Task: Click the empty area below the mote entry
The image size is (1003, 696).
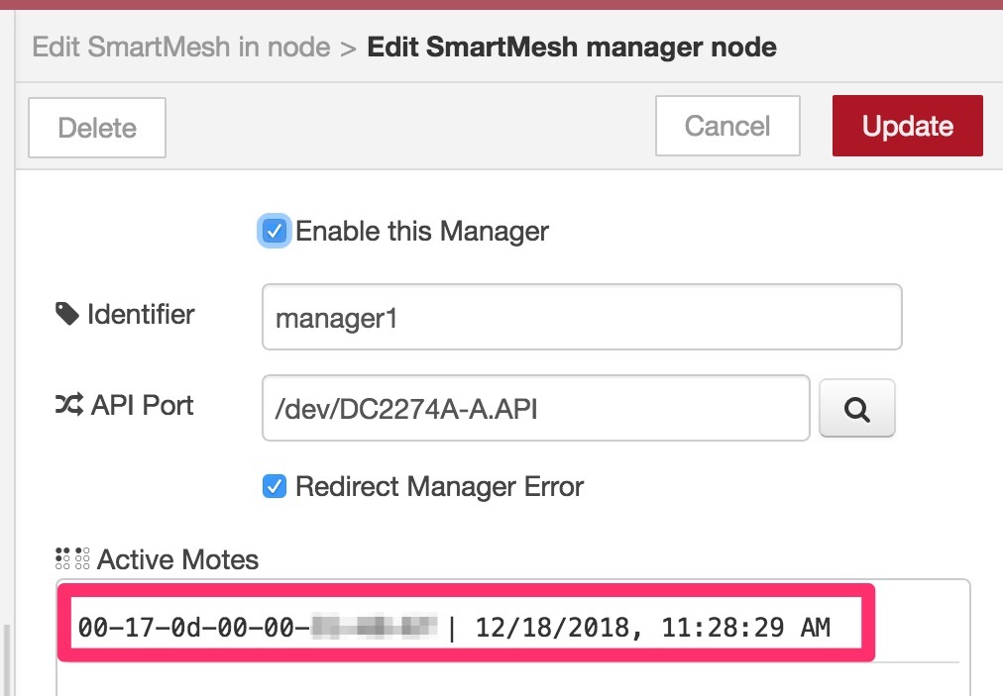Action: click(511, 680)
